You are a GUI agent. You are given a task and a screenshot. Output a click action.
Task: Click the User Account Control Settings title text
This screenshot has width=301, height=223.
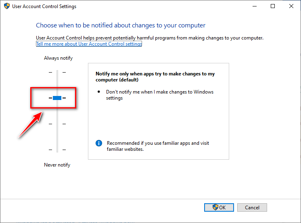click(44, 6)
